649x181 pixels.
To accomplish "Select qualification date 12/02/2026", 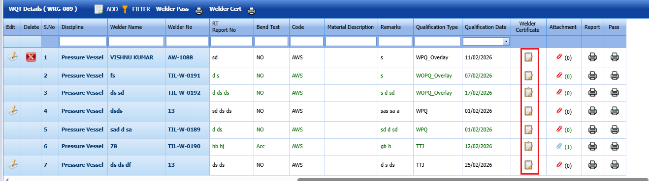I will coord(479,146).
